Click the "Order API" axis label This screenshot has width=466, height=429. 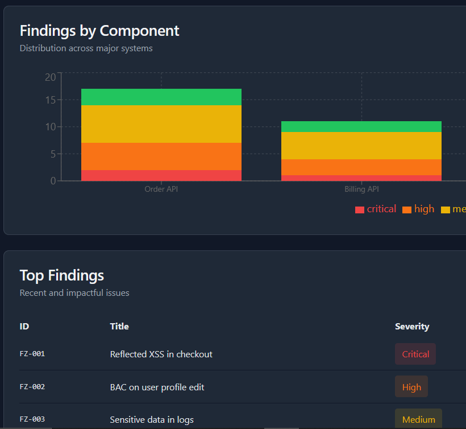161,189
